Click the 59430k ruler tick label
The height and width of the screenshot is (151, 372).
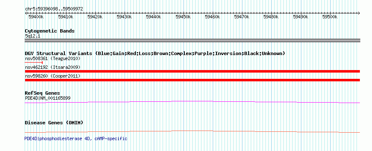click(x=124, y=17)
